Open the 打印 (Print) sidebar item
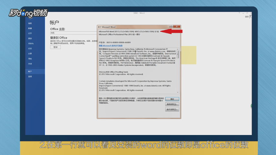 (x=30, y=49)
